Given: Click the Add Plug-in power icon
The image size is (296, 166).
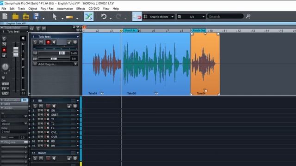Looking at the screenshot, I should click(35, 64).
